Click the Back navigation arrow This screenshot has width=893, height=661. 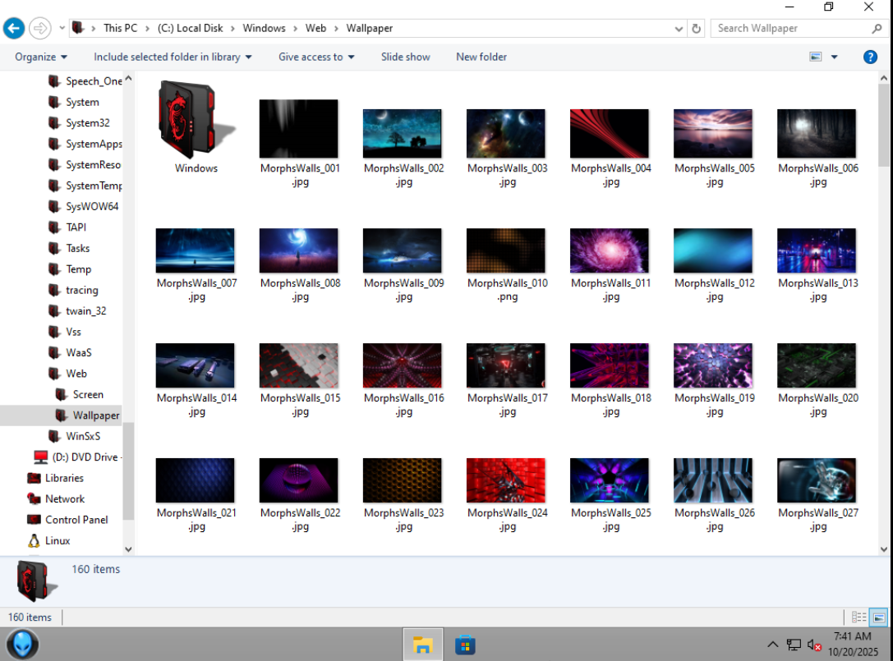(x=14, y=28)
